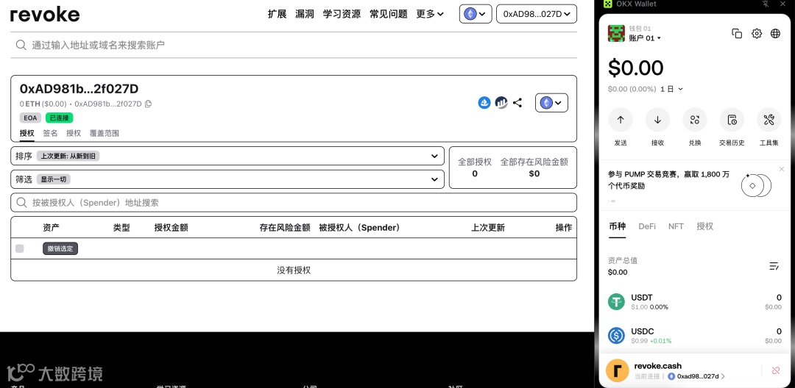Click the OKX wallet avatar
This screenshot has width=795, height=388.
click(x=616, y=33)
